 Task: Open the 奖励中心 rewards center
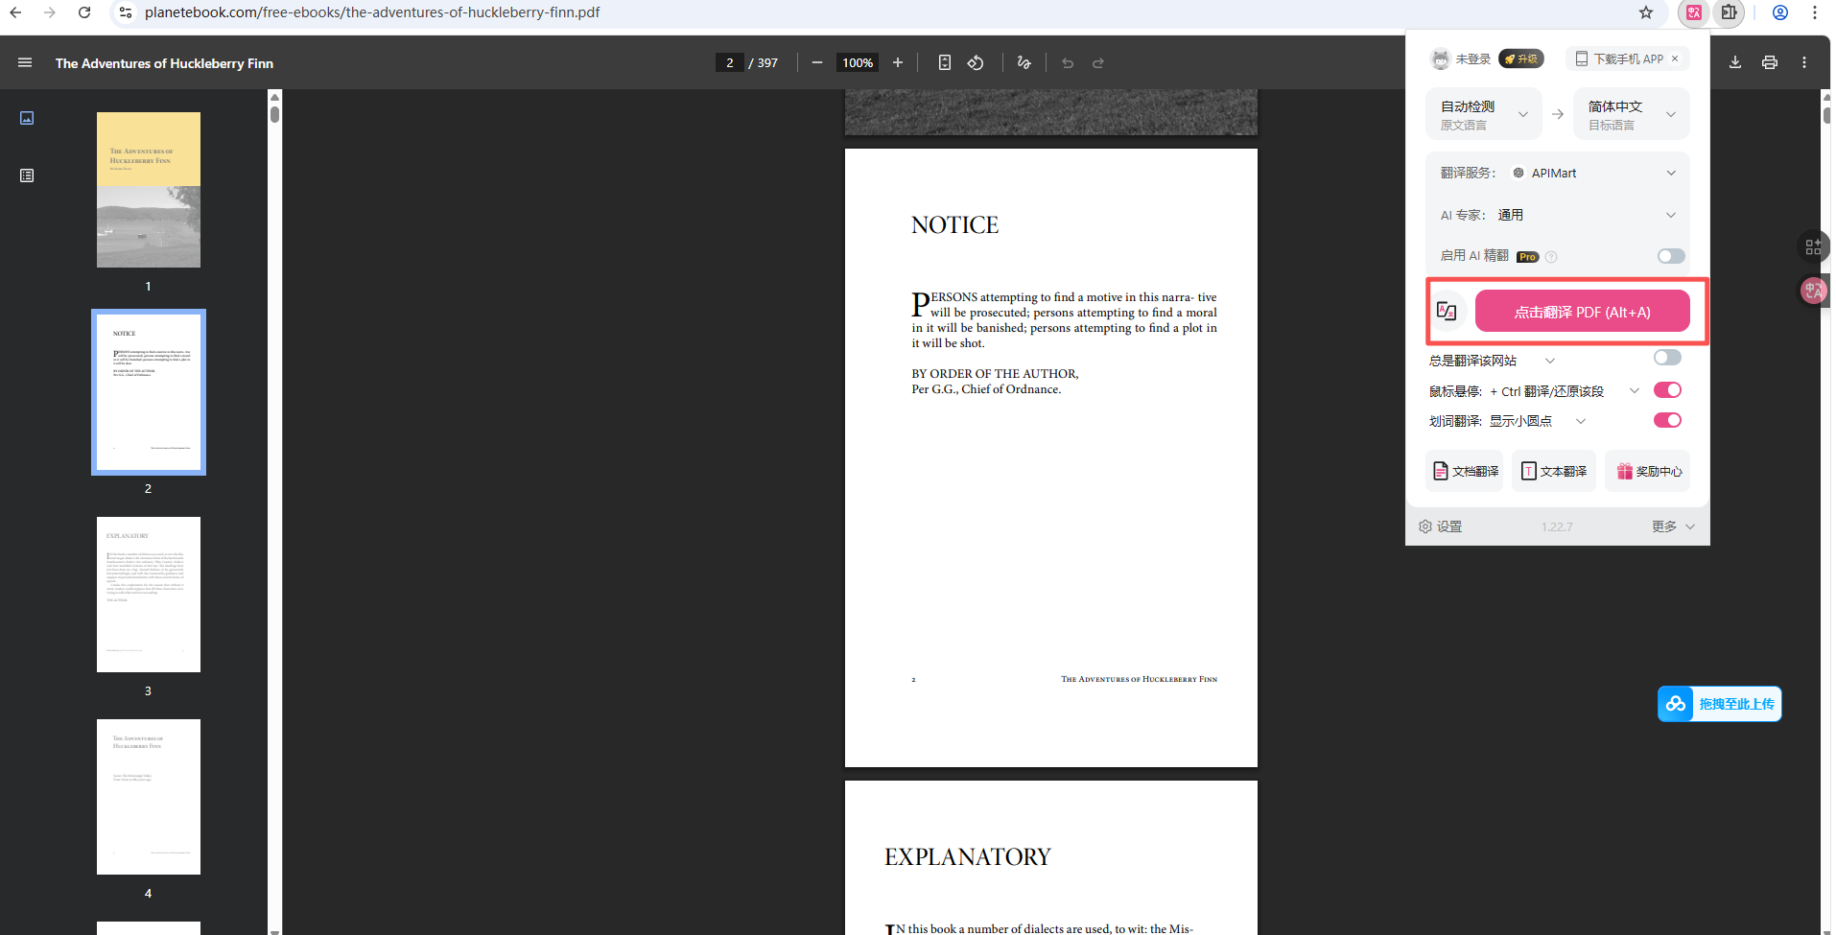(x=1648, y=471)
